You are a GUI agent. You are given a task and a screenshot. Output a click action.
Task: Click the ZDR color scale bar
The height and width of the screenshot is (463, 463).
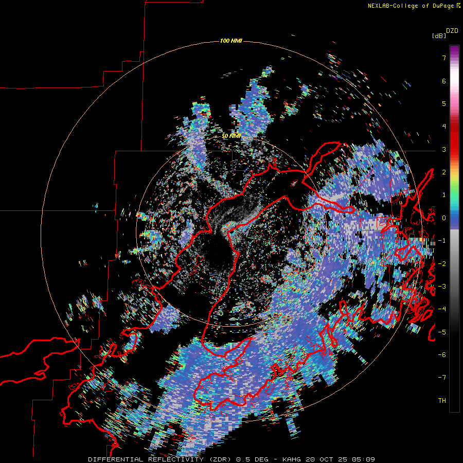[x=454, y=228]
